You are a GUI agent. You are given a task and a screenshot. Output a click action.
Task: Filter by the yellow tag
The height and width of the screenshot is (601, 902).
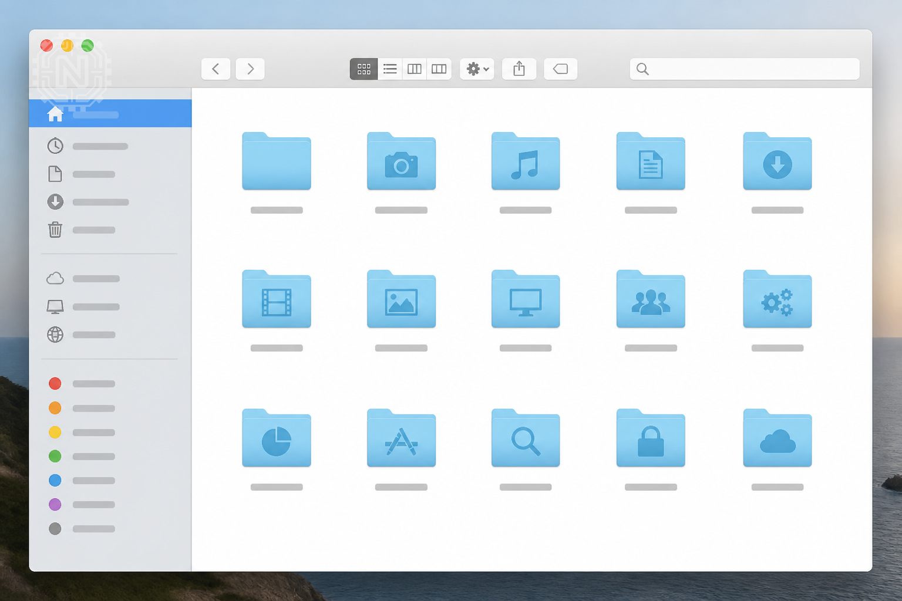(55, 433)
